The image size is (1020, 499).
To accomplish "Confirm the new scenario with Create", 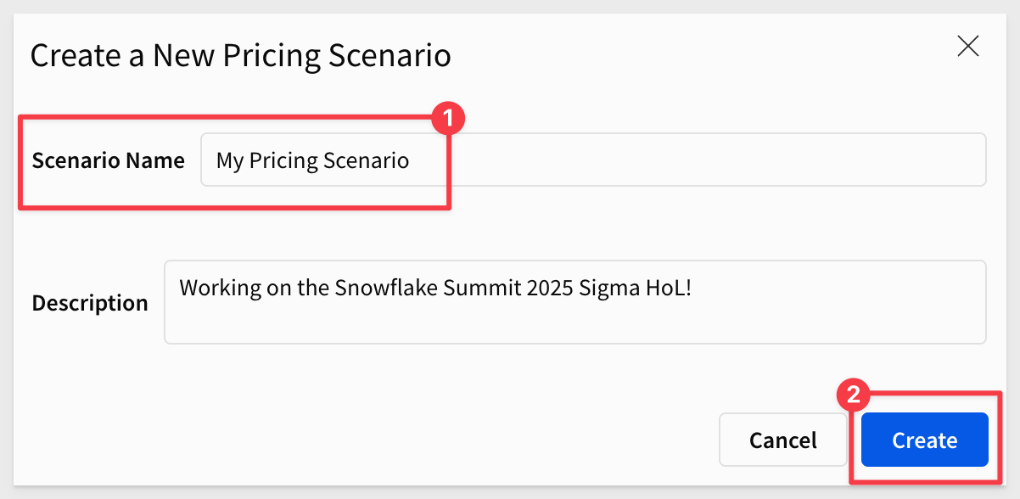I will (925, 440).
